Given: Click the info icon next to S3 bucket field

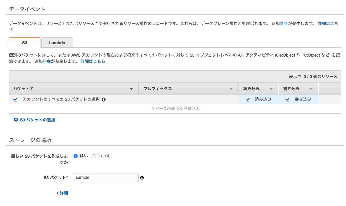Looking at the screenshot, I should tap(142, 178).
